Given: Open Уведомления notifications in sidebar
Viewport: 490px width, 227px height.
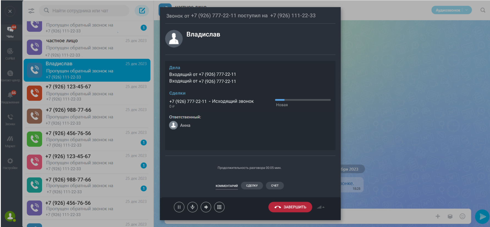Looking at the screenshot, I should [x=10, y=97].
